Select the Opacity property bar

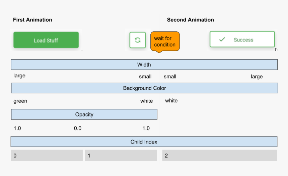click(x=84, y=114)
